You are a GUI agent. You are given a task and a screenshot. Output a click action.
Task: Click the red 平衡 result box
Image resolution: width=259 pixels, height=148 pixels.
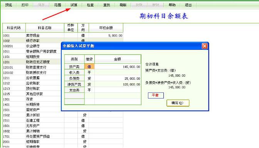click(156, 95)
